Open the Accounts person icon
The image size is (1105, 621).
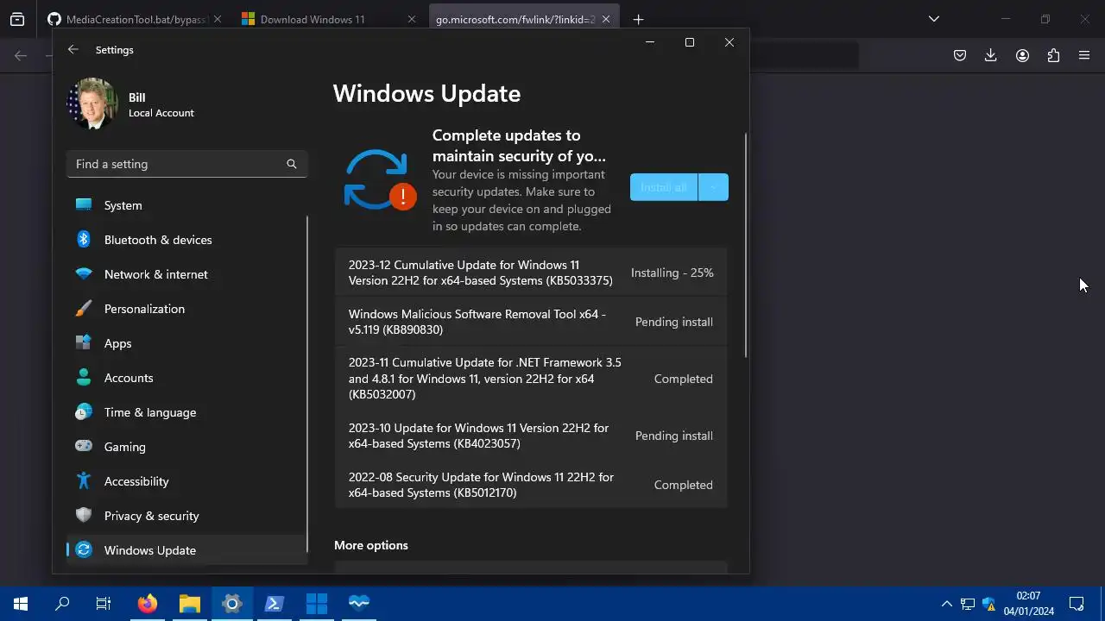(x=84, y=378)
